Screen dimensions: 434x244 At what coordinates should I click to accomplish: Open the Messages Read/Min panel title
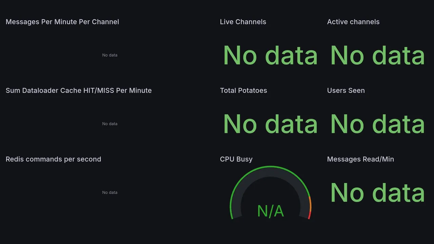[x=360, y=159]
